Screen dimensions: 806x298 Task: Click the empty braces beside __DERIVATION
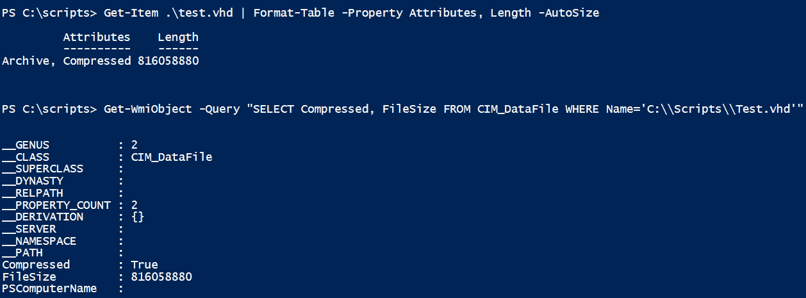tap(138, 217)
